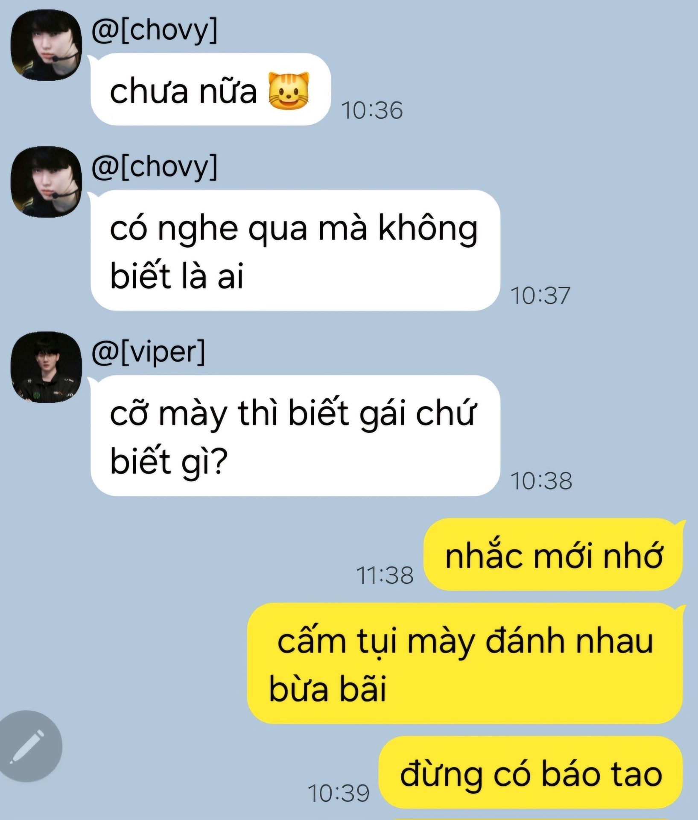The width and height of the screenshot is (698, 820).
Task: Tap the cat emoji in chovy's message
Action: pos(289,91)
